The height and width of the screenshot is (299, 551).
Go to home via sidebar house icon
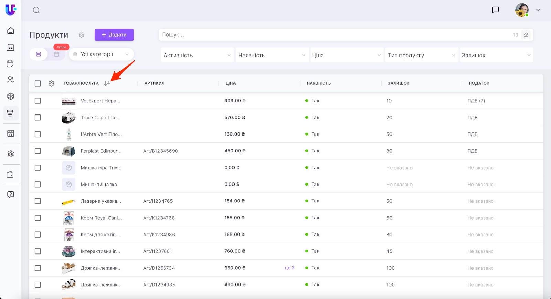[x=11, y=31]
